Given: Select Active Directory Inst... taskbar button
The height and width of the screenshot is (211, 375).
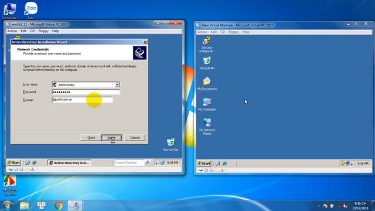Looking at the screenshot, I should coord(69,163).
